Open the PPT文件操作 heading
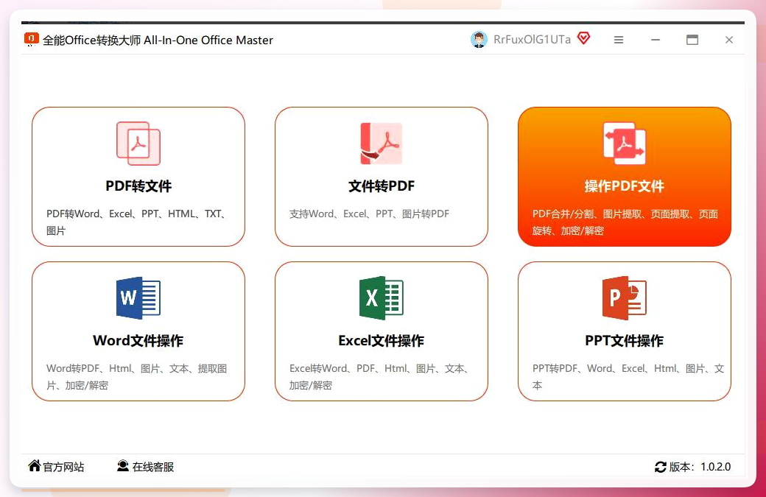This screenshot has height=497, width=766. 625,340
